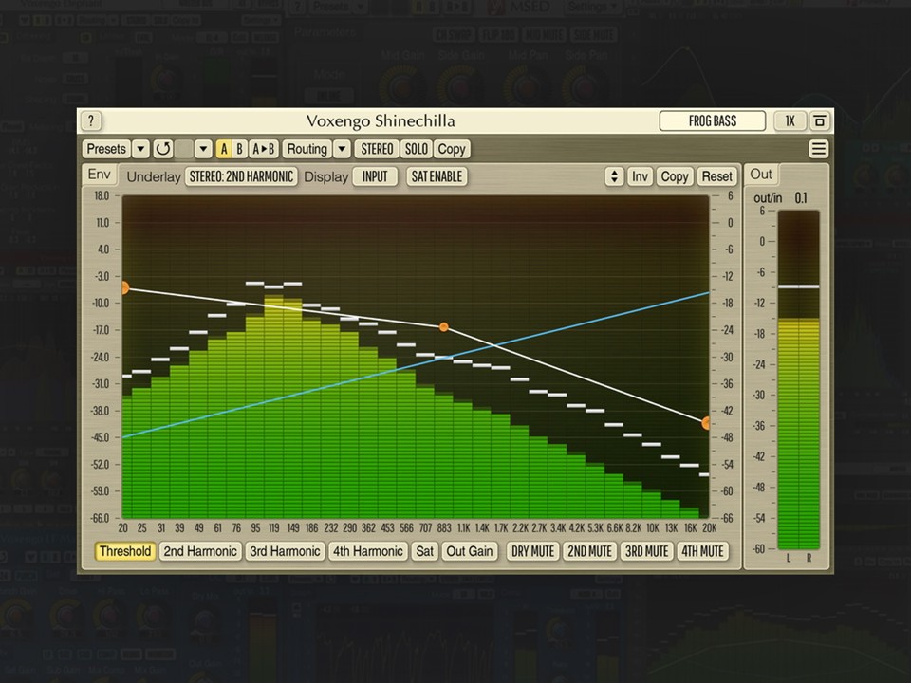Viewport: 911px width, 683px height.
Task: Switch to the Threshold tab
Action: (125, 551)
